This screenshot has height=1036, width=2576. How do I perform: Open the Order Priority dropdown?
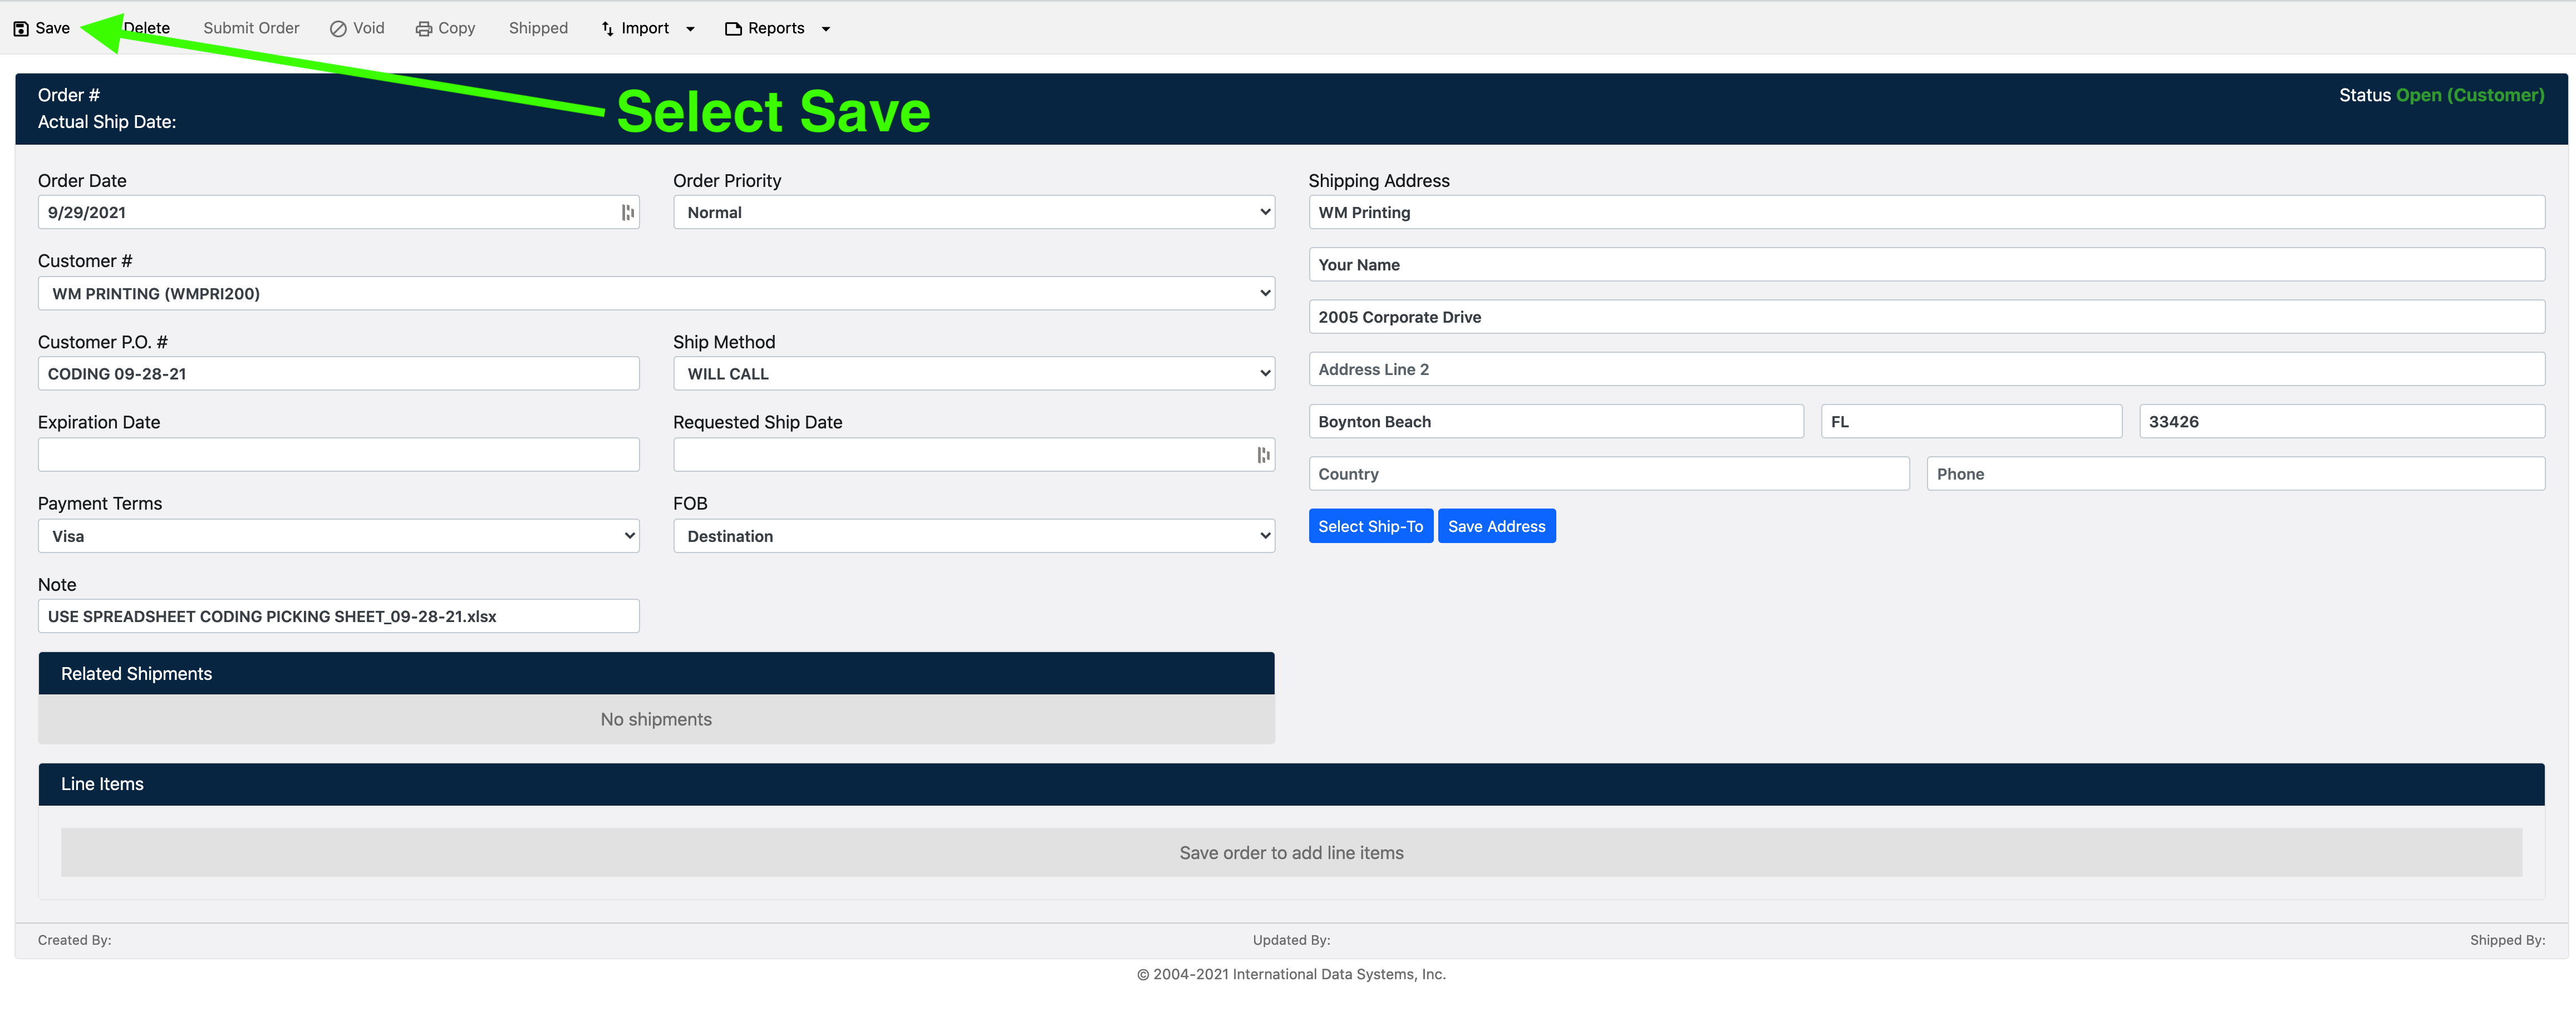973,213
